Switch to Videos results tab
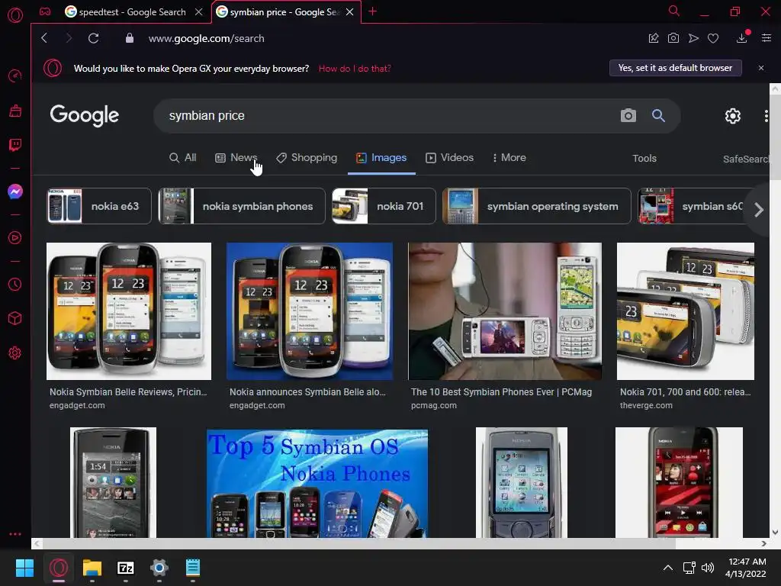 (450, 158)
